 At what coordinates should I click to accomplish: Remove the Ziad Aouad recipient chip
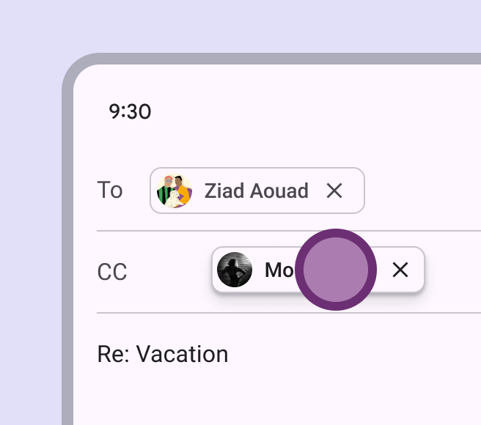point(334,191)
